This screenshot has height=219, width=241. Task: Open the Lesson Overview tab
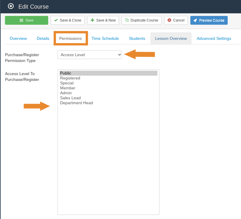pos(171,39)
